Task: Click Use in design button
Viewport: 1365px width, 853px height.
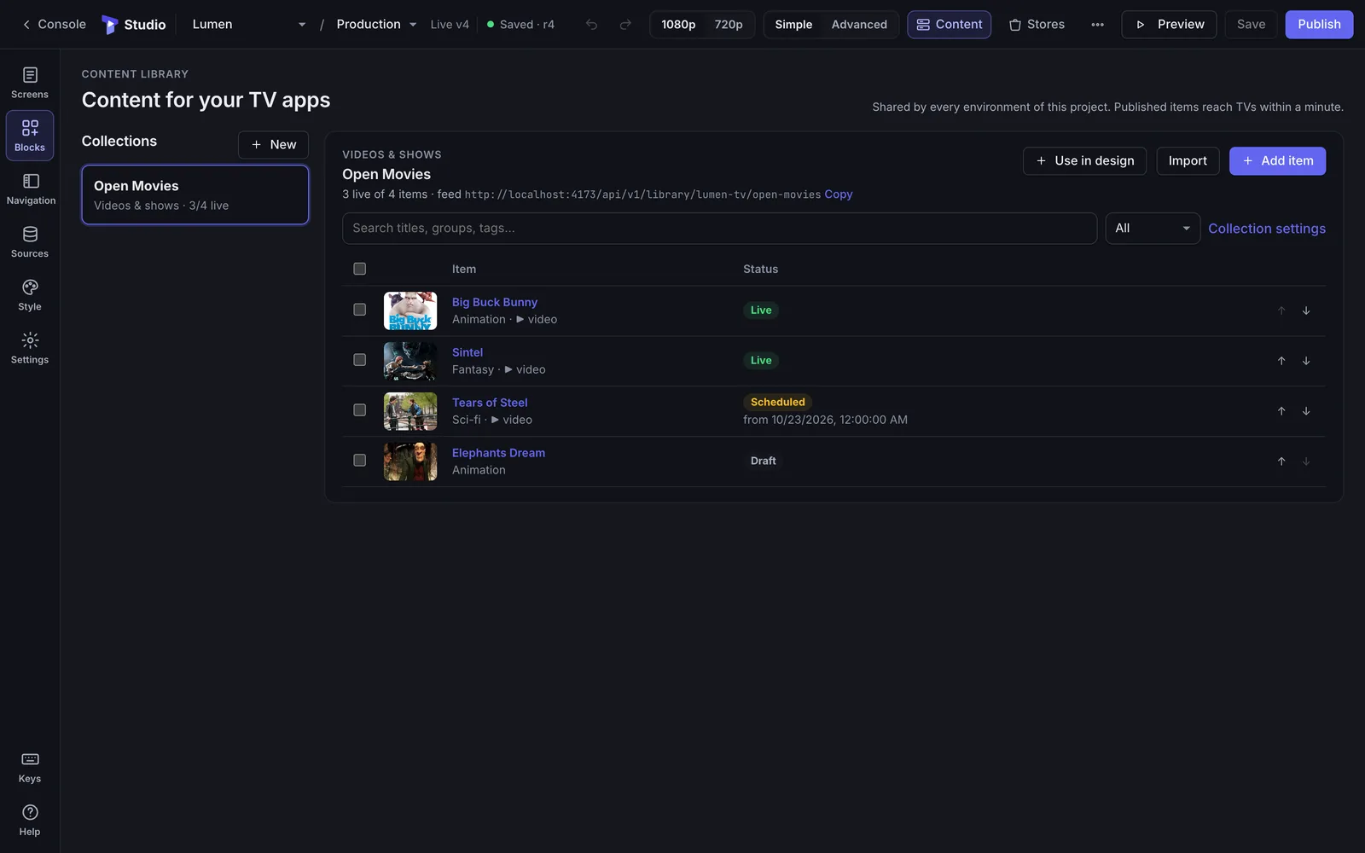Action: [1084, 161]
